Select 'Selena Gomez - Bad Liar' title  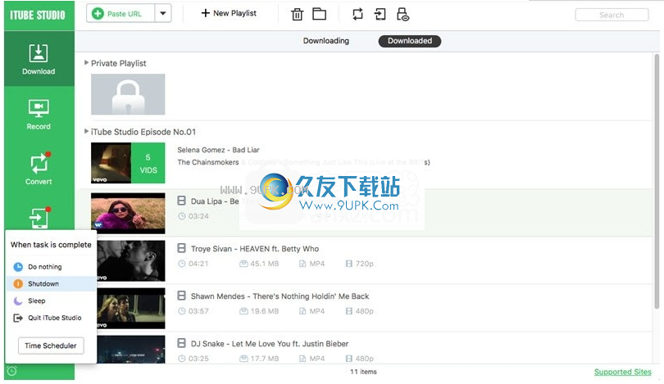218,150
